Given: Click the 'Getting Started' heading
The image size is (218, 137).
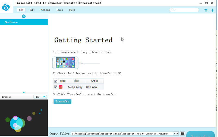Looking at the screenshot, I should point(83,40).
